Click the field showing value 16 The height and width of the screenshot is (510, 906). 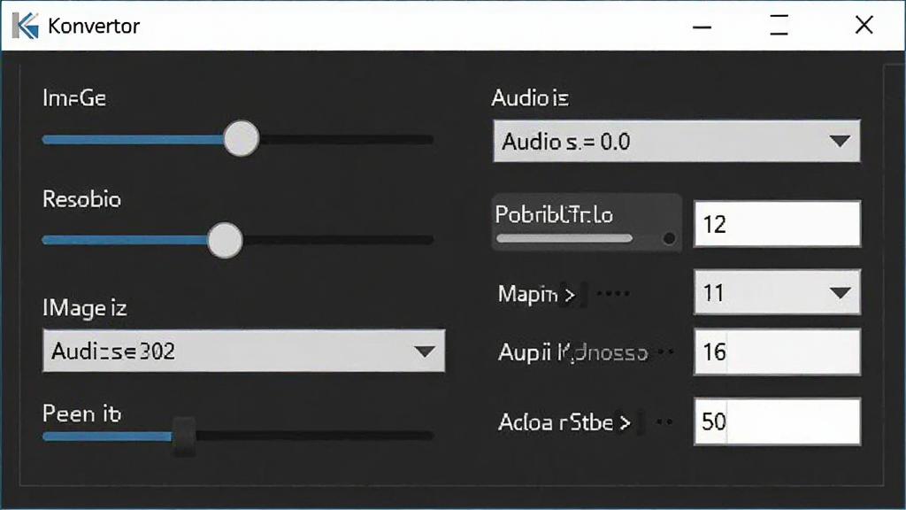coord(777,352)
